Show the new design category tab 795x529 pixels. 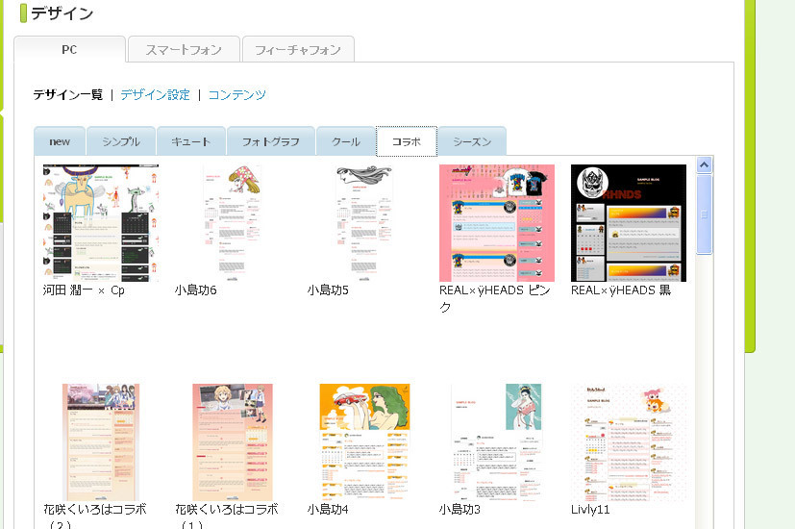click(60, 141)
